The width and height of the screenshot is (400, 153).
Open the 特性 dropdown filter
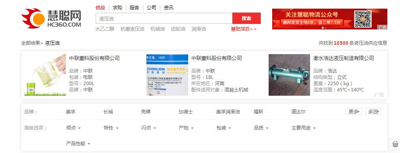coord(111,128)
